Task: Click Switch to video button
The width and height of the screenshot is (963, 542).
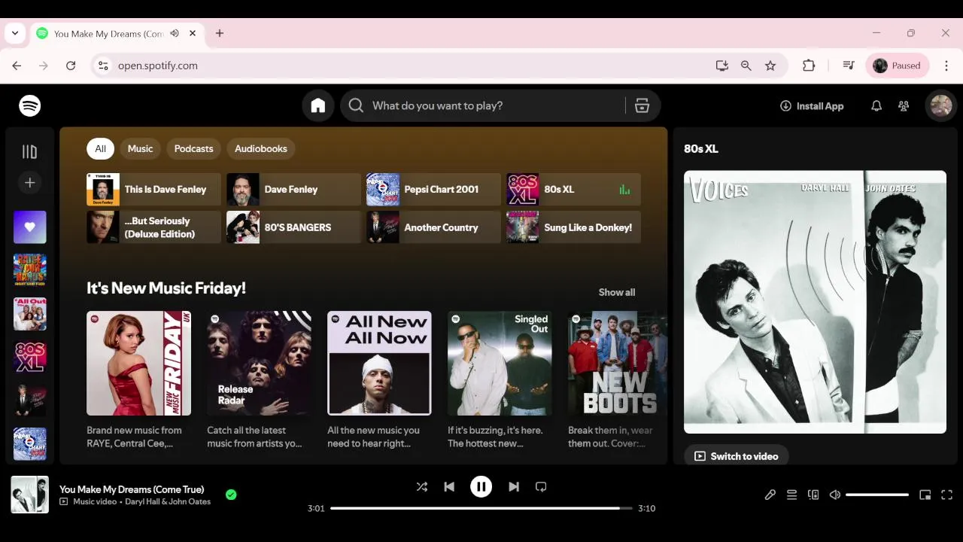Action: [x=736, y=456]
